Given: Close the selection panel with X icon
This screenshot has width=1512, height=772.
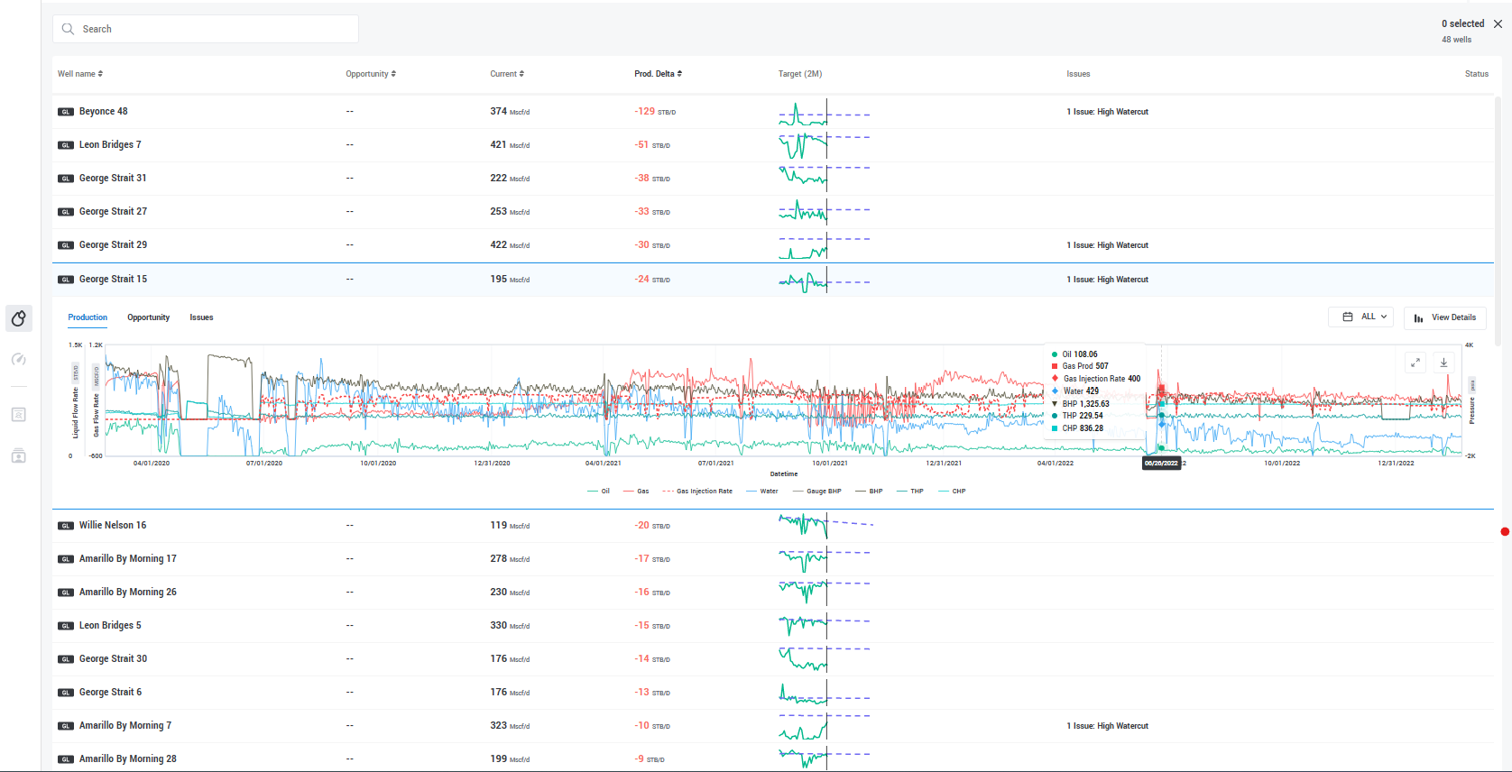Looking at the screenshot, I should tap(1498, 24).
